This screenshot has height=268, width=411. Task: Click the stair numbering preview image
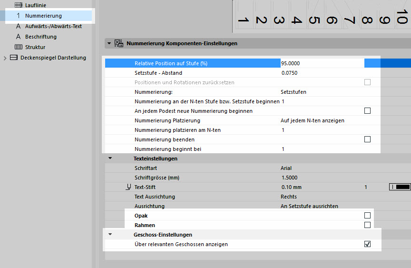(x=322, y=16)
